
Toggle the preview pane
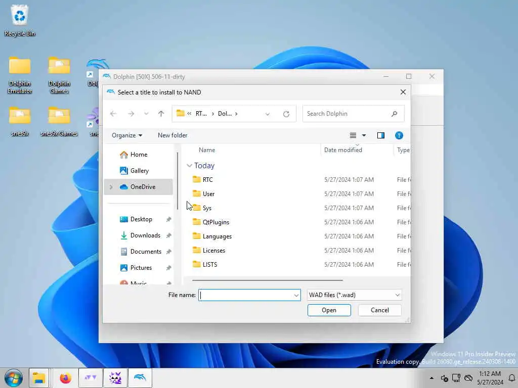click(x=380, y=135)
